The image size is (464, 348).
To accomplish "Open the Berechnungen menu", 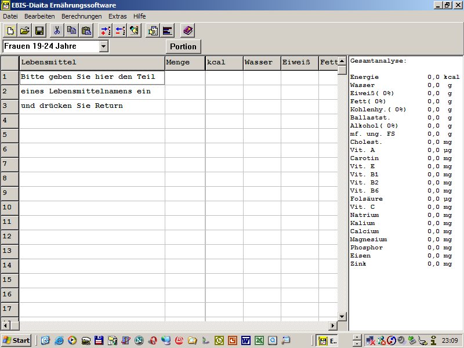I will (81, 16).
